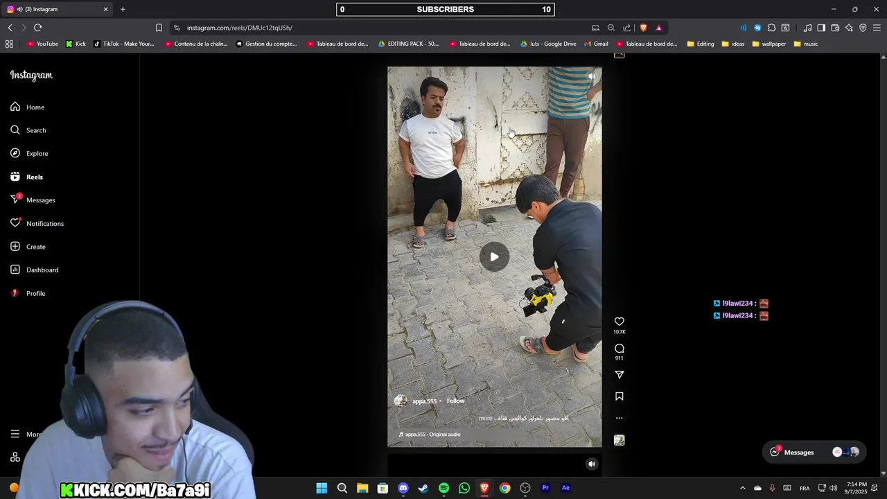
Task: Like the reel with heart icon
Action: click(620, 322)
